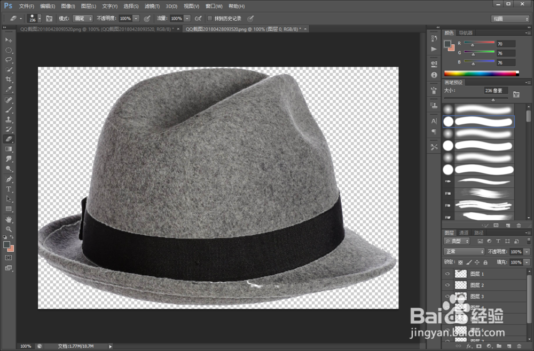Open the tool preset picker arrow
This screenshot has width=534, height=351.
21,18
